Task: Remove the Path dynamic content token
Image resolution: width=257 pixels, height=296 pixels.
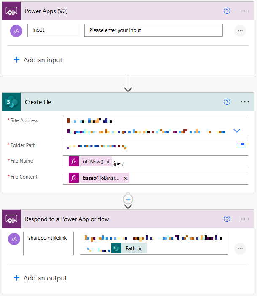Action: 140,248
